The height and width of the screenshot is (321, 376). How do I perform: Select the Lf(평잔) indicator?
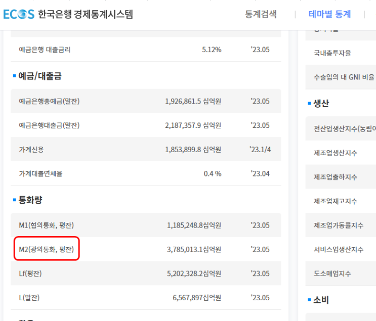(30, 273)
